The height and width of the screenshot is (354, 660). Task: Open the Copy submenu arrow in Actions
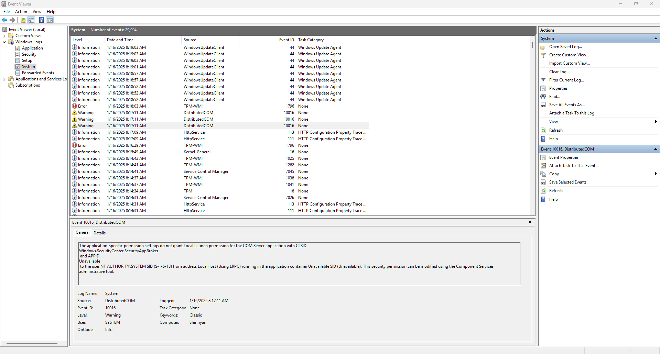click(656, 174)
